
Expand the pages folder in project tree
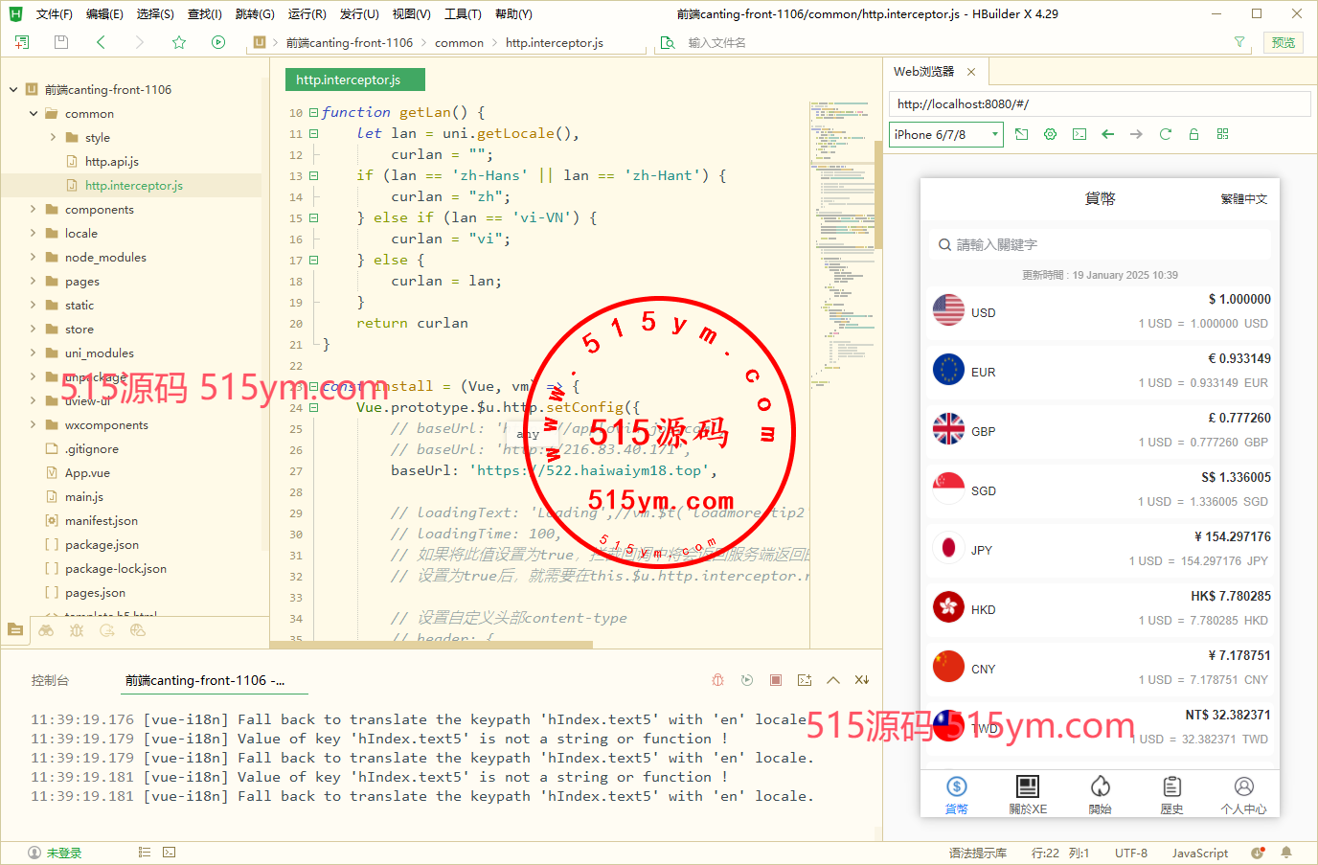point(34,282)
